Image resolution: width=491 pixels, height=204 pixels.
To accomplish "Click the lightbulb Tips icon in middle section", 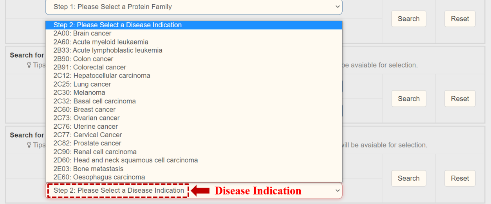I will click(x=29, y=65).
